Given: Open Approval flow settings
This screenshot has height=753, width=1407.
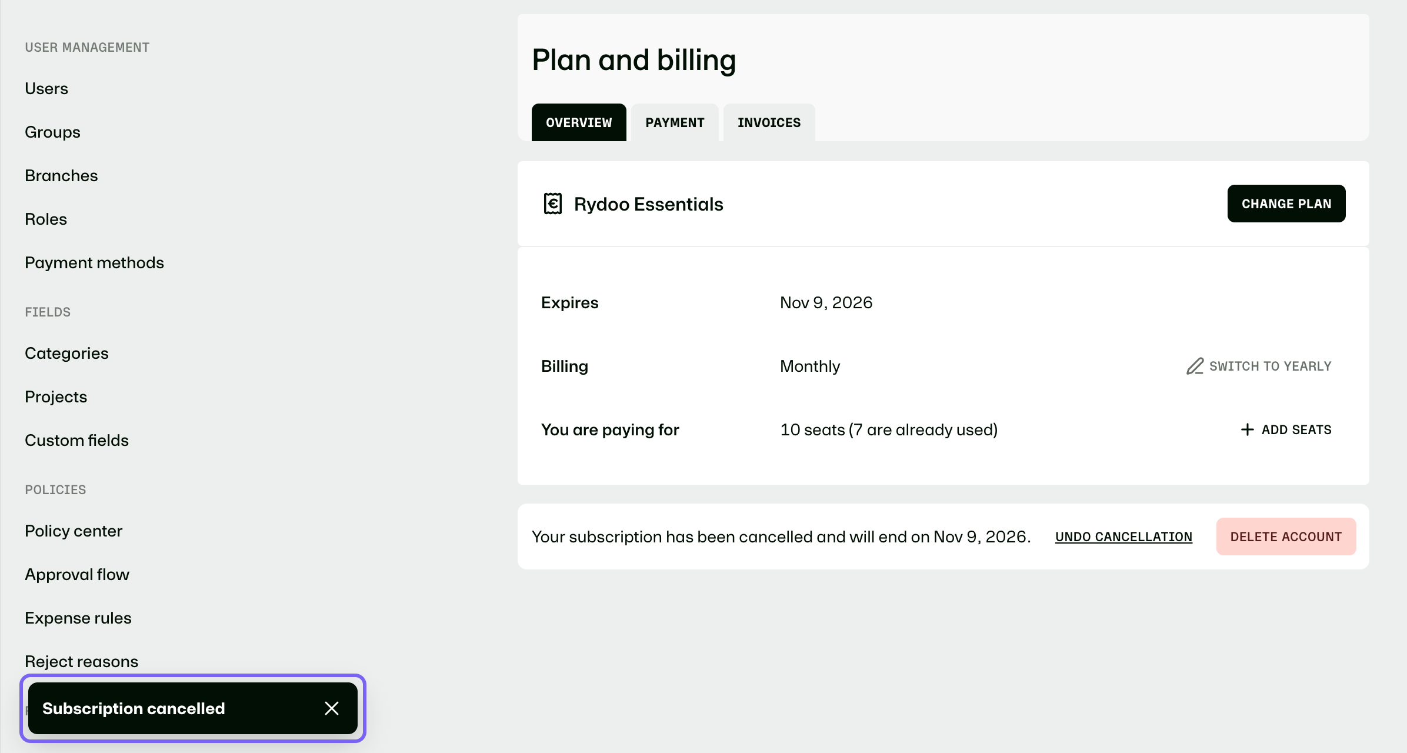Looking at the screenshot, I should pyautogui.click(x=77, y=574).
